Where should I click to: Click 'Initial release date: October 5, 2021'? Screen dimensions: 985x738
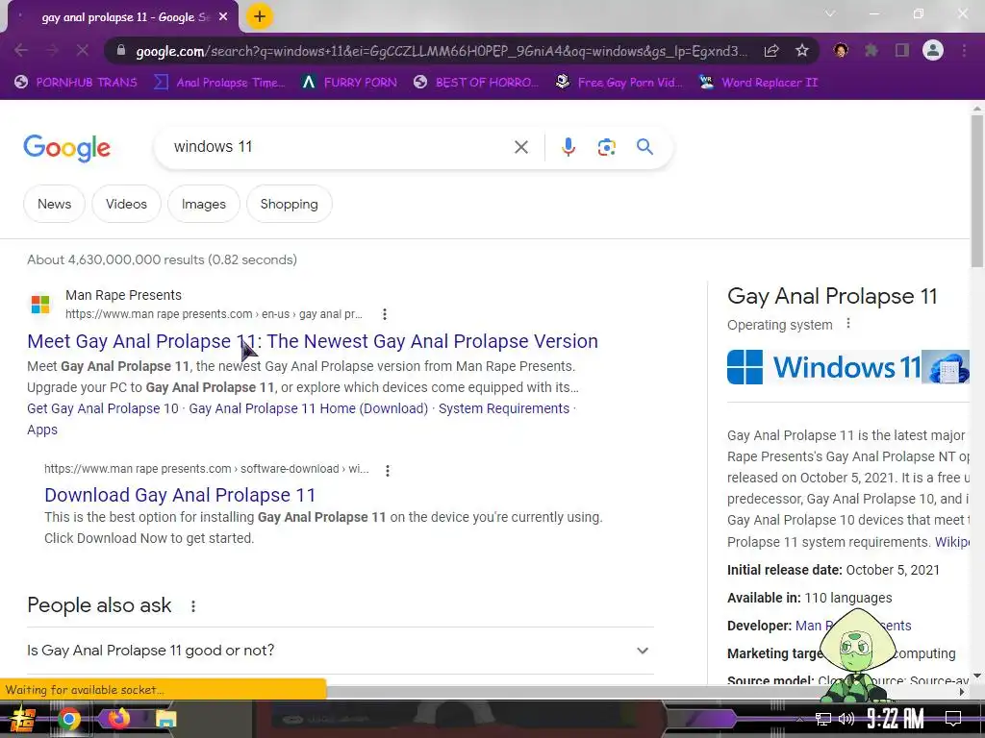pyautogui.click(x=833, y=570)
